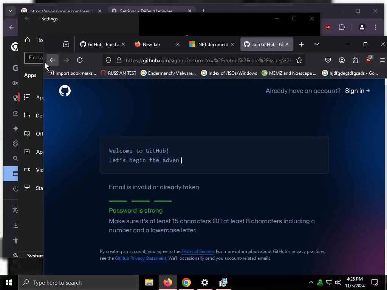The image size is (387, 290).
Task: Open a new Firefox tab
Action: tap(301, 45)
